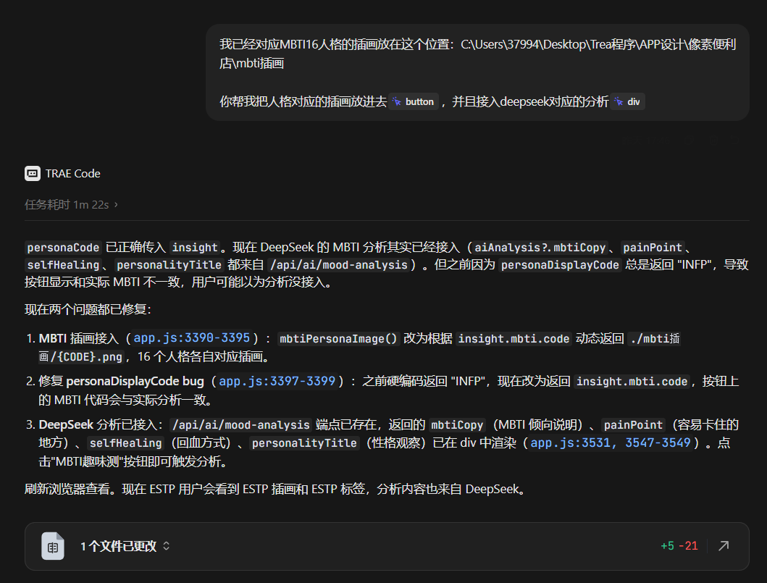Viewport: 767px width, 583px height.
Task: Click the +5 additions count
Action: [667, 546]
